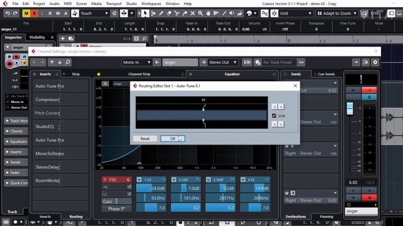Toggle Snap to Zero Crossing icon

click(264, 13)
